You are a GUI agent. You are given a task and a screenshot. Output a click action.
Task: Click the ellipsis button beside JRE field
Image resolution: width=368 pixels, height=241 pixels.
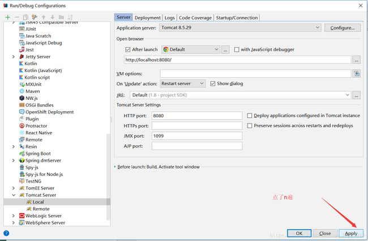click(357, 95)
